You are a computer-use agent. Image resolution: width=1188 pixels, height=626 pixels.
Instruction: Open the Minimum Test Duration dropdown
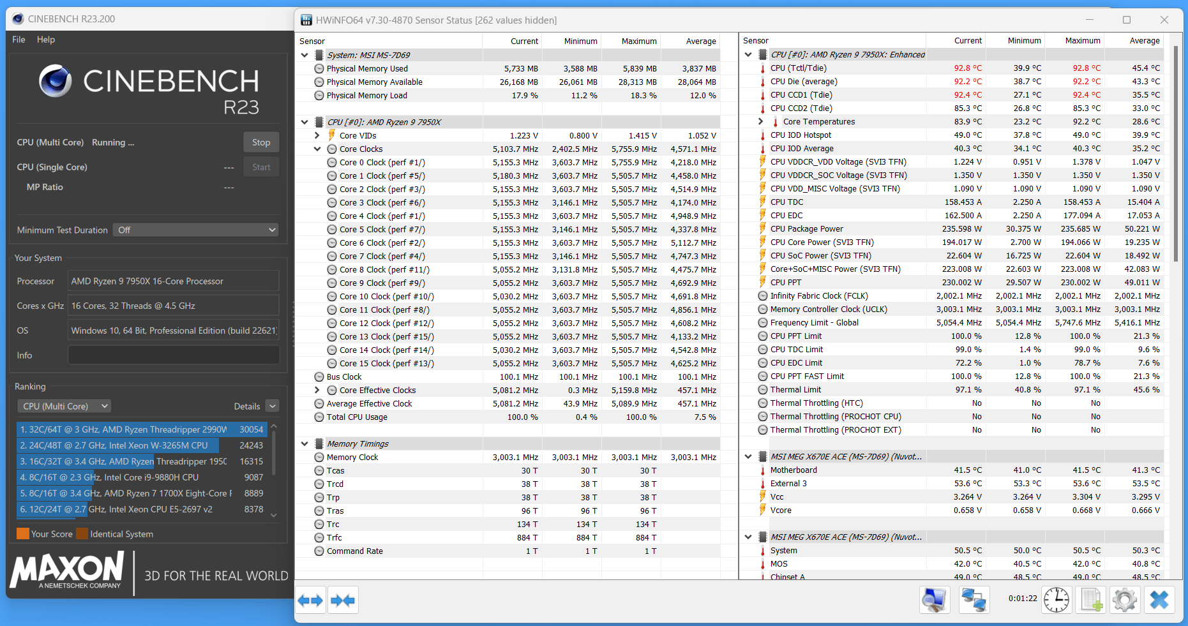click(x=196, y=230)
